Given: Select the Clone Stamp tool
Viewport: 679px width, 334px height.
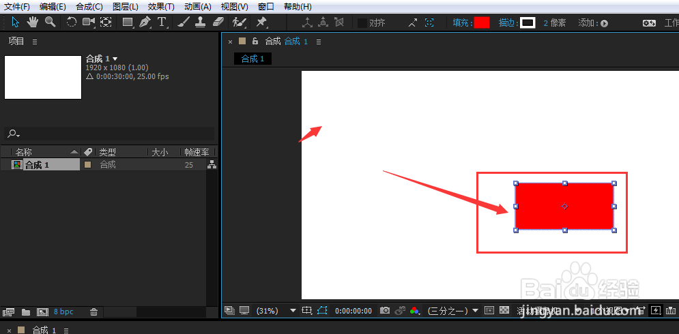Looking at the screenshot, I should (x=200, y=22).
